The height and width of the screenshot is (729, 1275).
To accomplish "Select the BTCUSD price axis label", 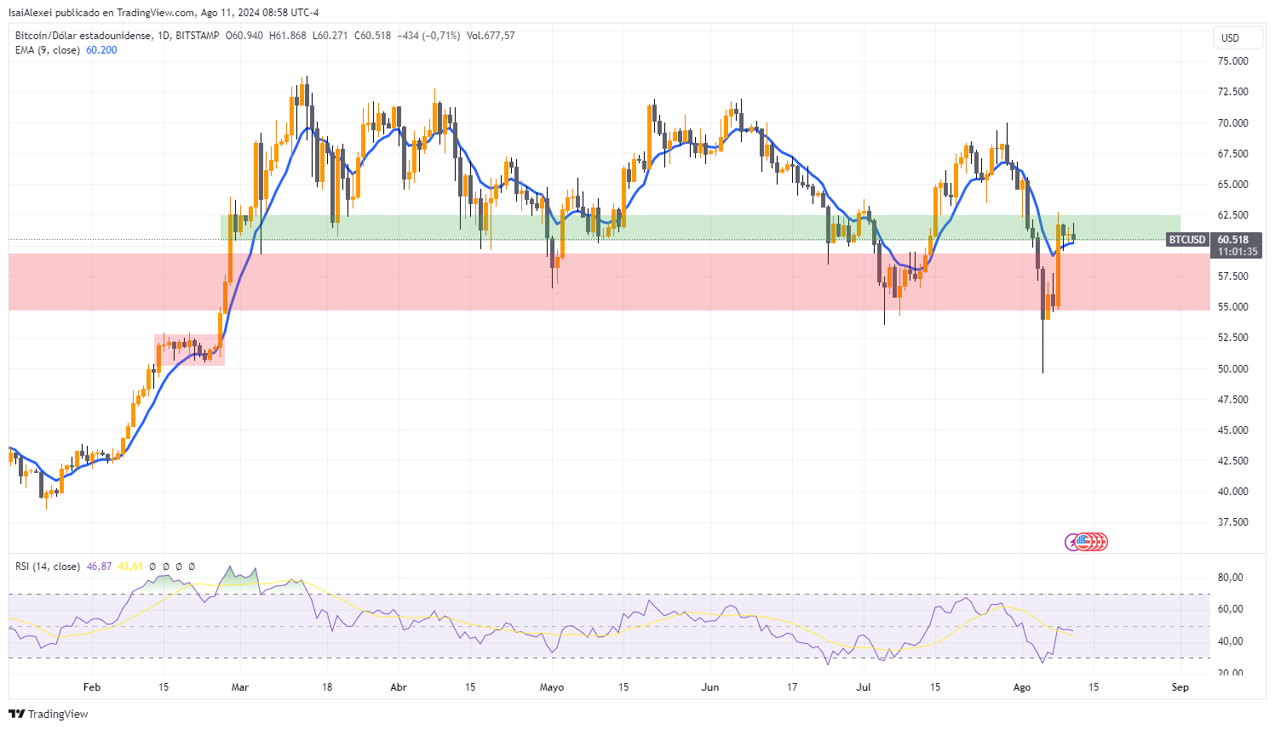I will [1187, 240].
